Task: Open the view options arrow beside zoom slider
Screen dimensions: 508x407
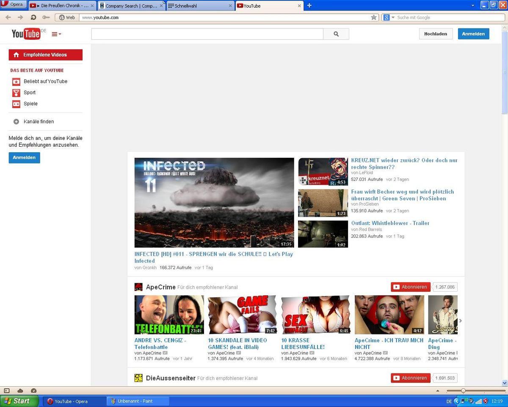Action: click(438, 391)
